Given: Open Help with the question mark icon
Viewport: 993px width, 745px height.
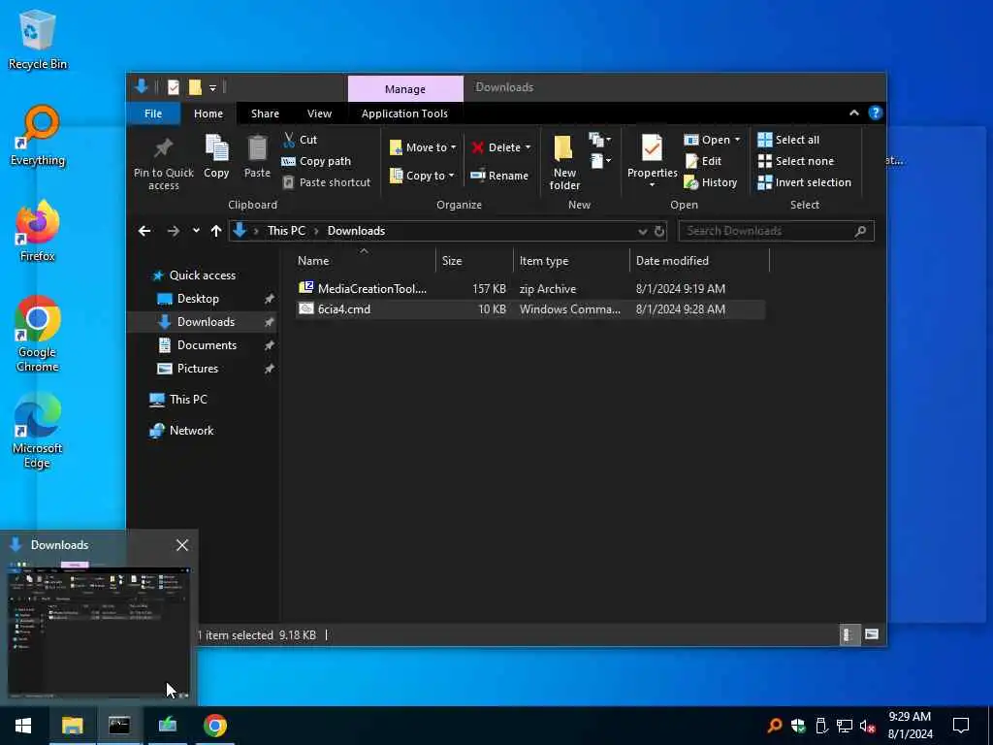Looking at the screenshot, I should coord(876,113).
